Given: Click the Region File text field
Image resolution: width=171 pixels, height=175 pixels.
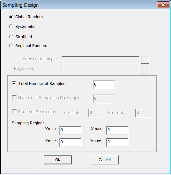Looking at the screenshot, I should click(x=100, y=70).
